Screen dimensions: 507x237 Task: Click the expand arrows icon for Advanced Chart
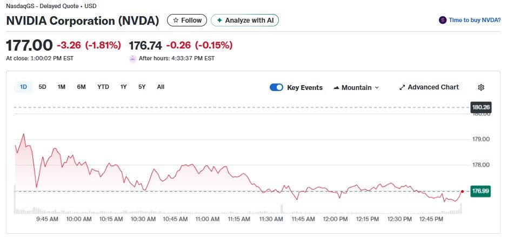tap(402, 87)
